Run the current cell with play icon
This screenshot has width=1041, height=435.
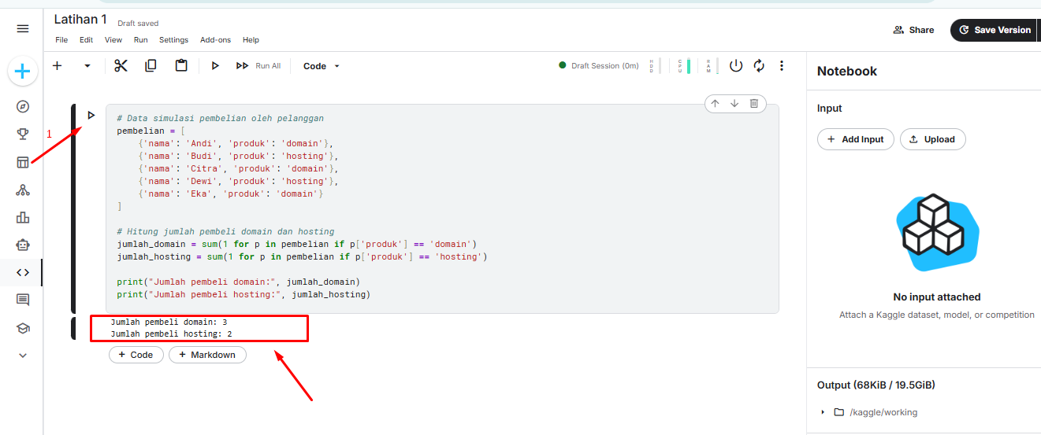point(215,66)
